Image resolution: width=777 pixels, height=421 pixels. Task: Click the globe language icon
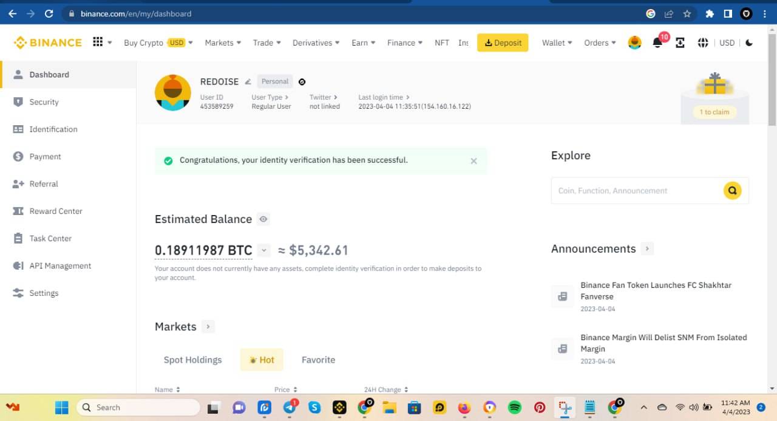pos(703,43)
